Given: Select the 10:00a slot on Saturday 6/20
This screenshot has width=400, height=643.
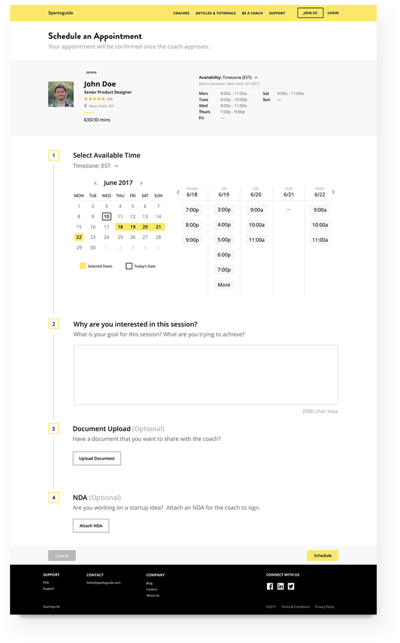Looking at the screenshot, I should [x=257, y=225].
